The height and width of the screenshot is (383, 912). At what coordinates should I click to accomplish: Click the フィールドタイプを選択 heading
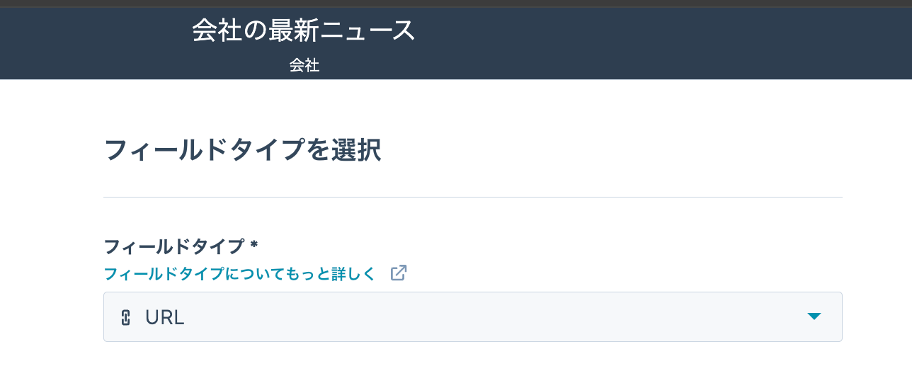click(242, 151)
